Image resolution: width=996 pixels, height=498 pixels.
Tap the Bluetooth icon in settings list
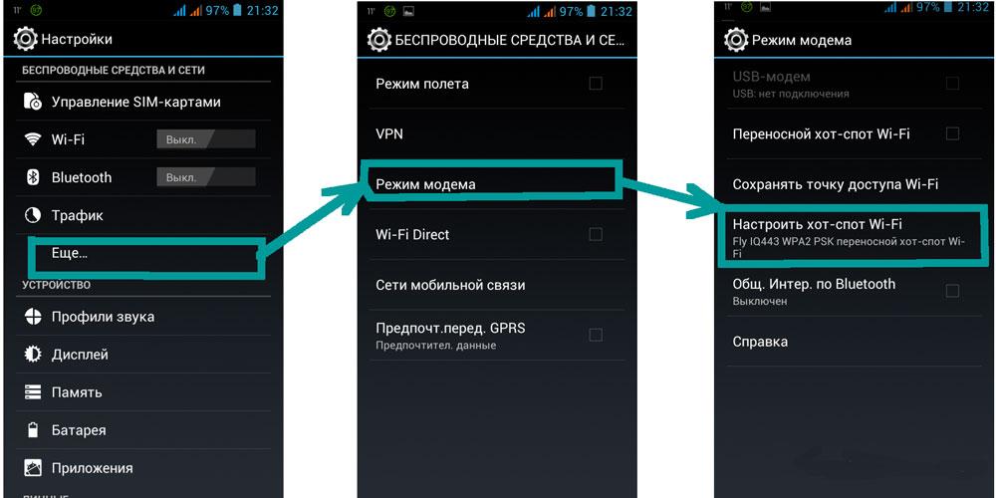click(x=33, y=177)
